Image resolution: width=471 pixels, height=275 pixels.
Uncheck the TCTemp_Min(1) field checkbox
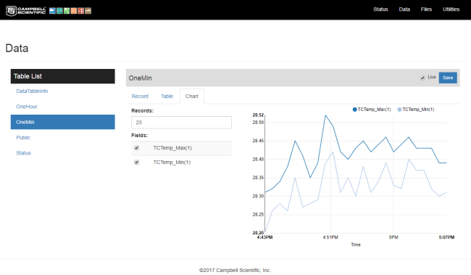click(x=137, y=163)
